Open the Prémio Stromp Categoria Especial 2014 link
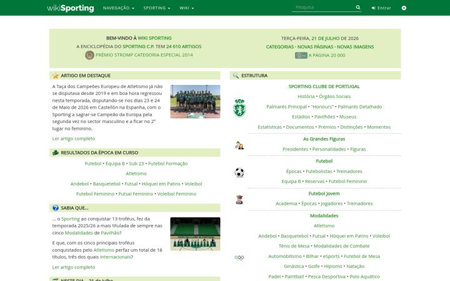The height and width of the screenshot is (281, 450). (144, 55)
